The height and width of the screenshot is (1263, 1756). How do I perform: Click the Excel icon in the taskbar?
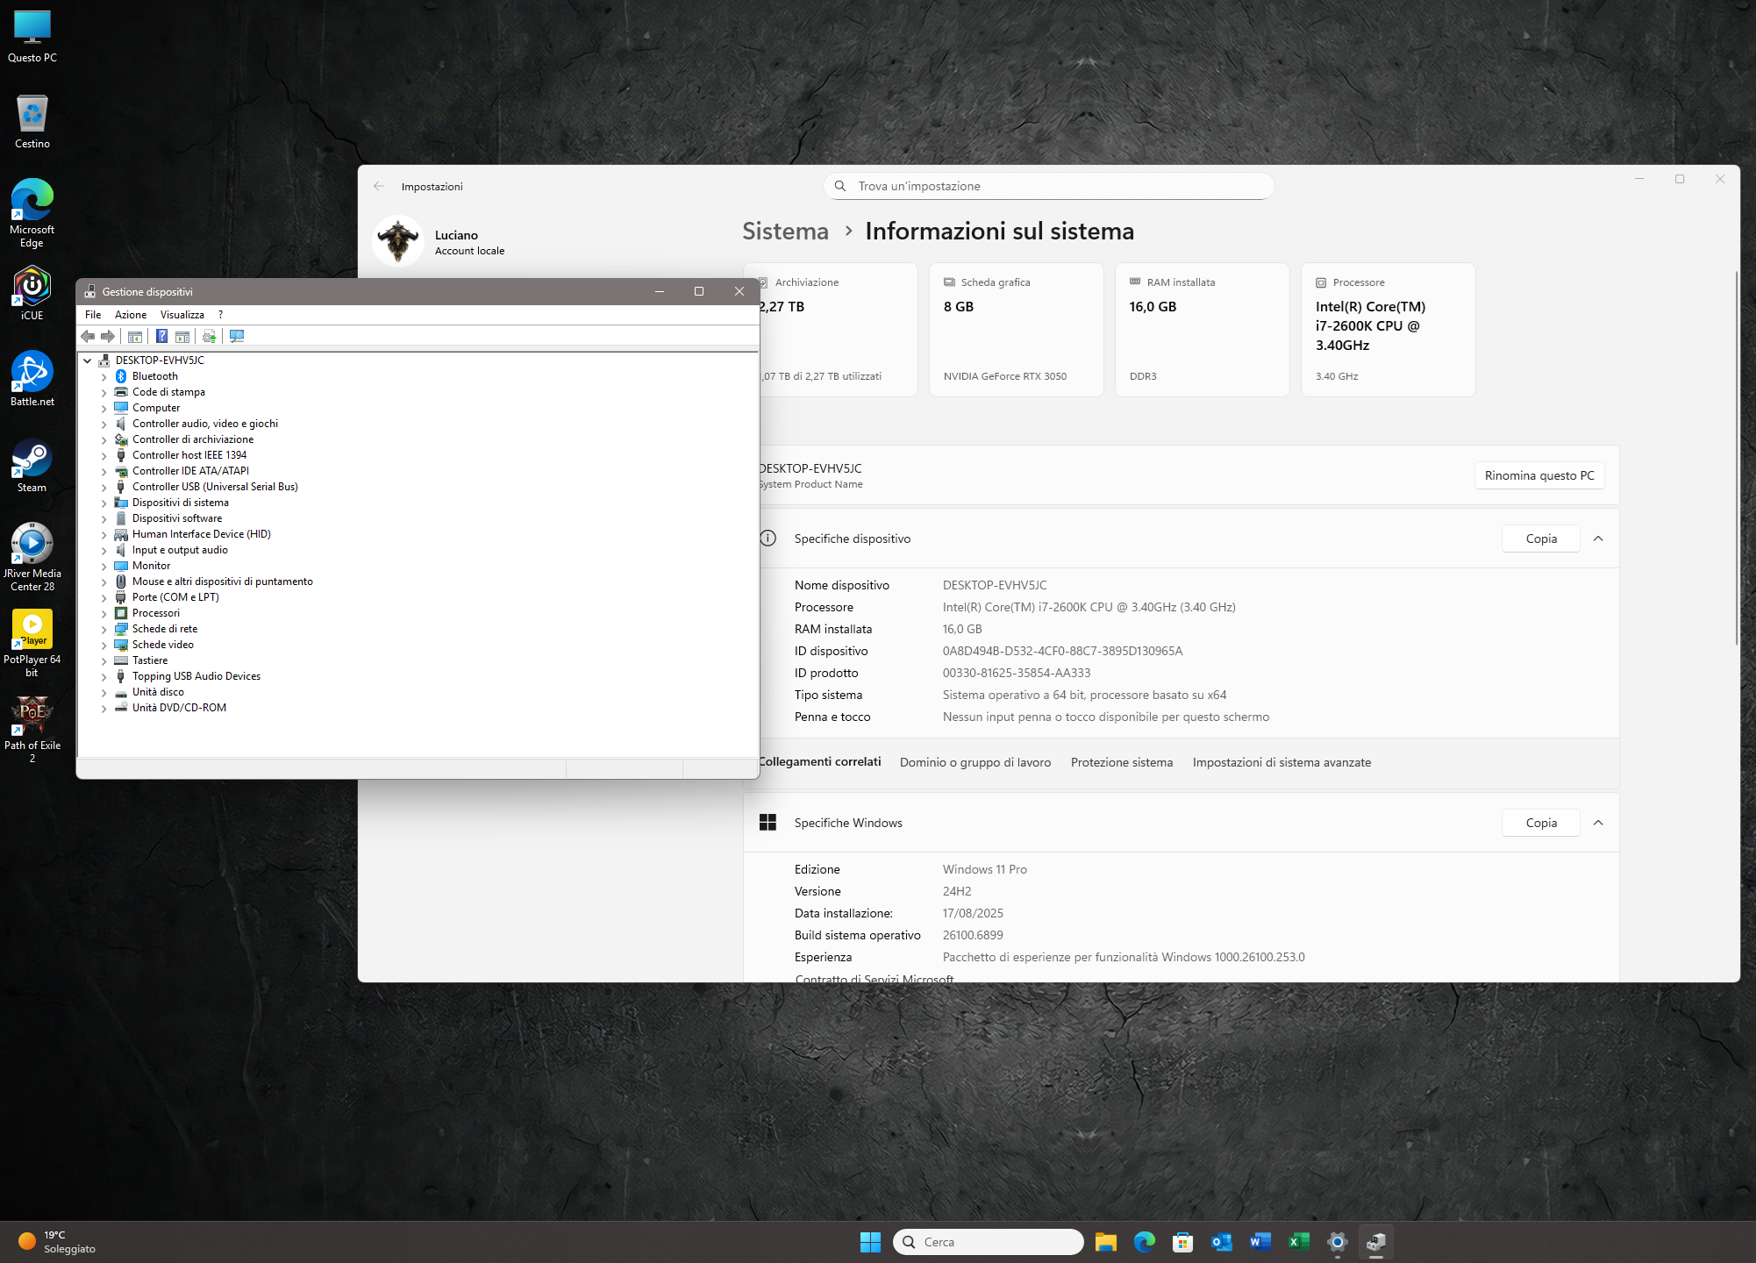tap(1298, 1242)
